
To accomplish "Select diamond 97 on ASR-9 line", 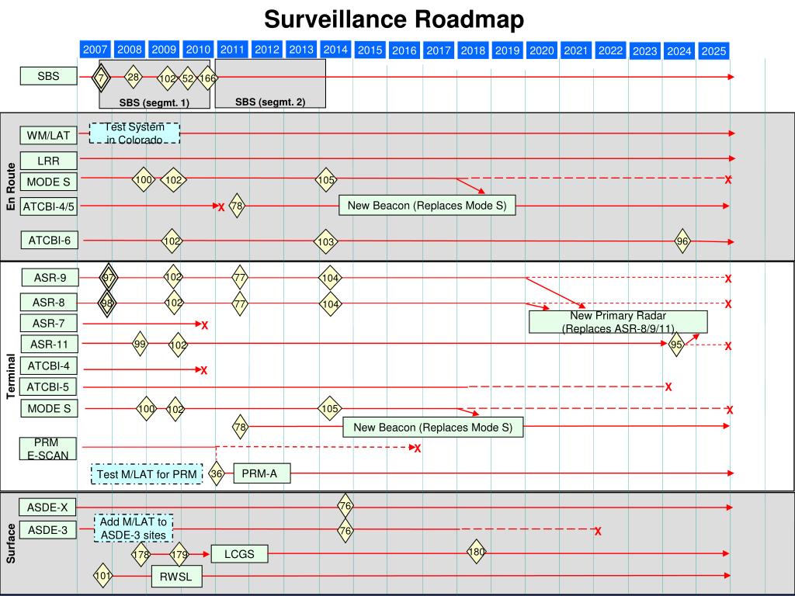I will [x=108, y=277].
